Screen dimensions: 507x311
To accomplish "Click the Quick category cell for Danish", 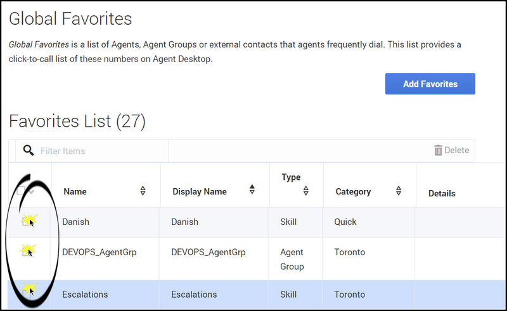I will coord(345,222).
